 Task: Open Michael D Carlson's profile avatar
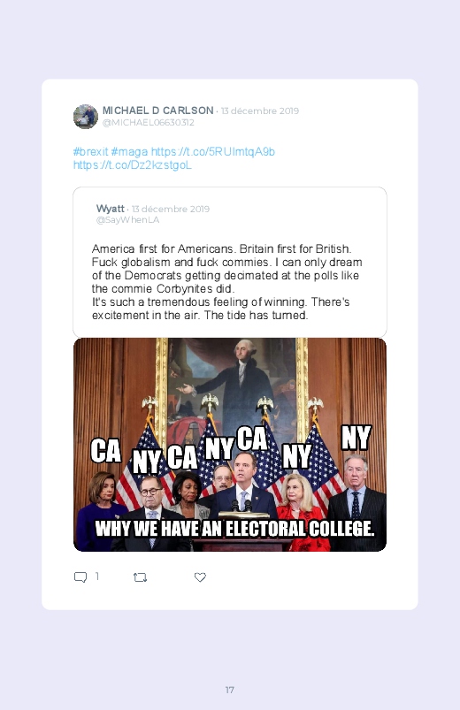point(86,117)
